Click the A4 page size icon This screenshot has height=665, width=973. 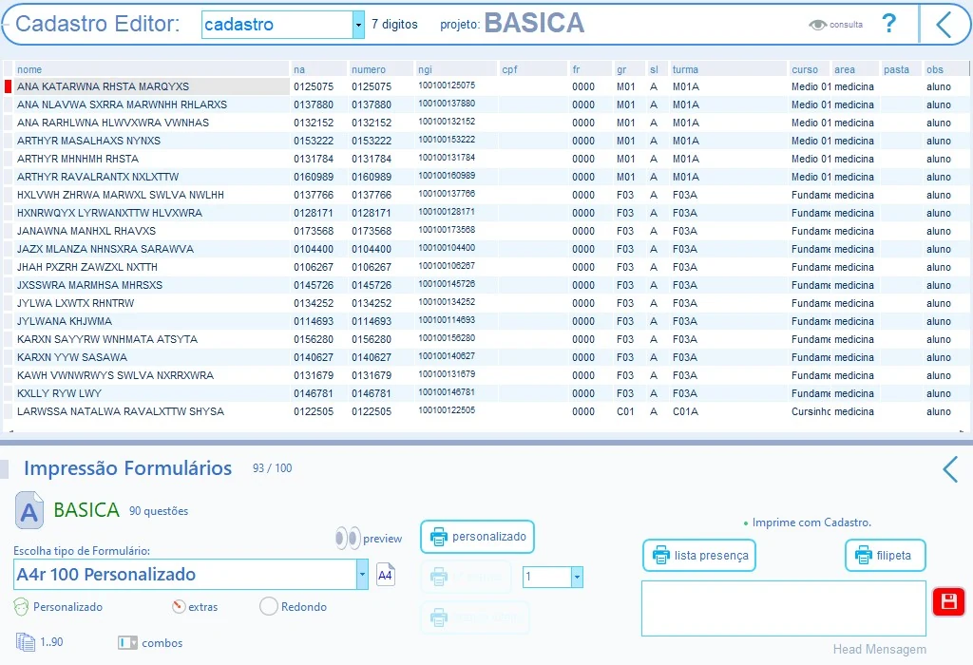tap(386, 575)
